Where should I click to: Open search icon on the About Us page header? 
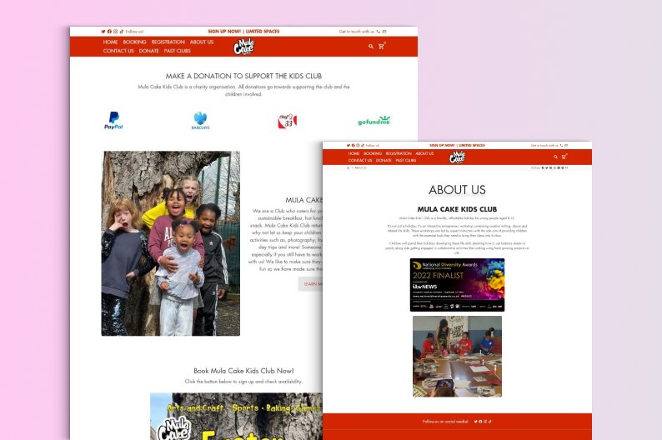pos(555,157)
